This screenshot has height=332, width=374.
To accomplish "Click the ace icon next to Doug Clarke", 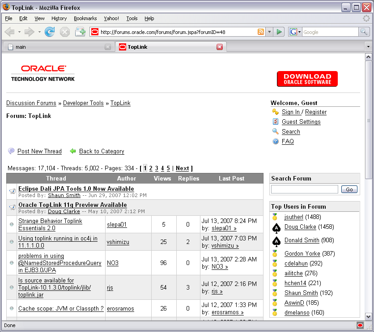I will click(x=276, y=228).
